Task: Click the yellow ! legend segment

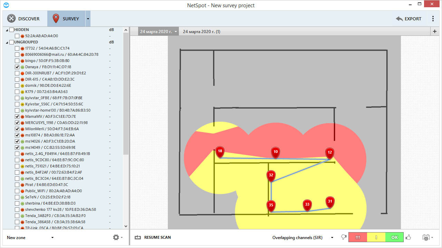Action: tap(376, 237)
